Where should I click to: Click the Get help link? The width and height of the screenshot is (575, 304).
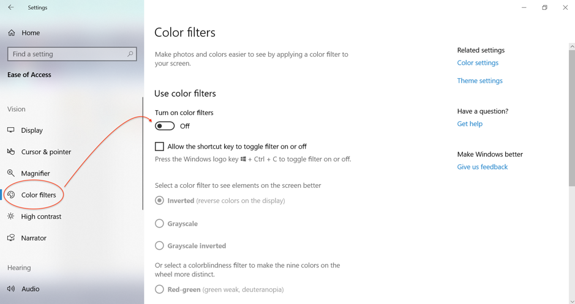470,124
